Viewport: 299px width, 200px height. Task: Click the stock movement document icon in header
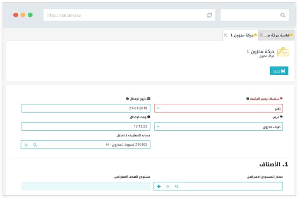point(283,52)
